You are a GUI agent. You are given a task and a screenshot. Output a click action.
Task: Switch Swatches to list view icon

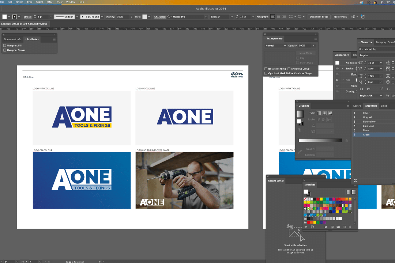point(348,192)
